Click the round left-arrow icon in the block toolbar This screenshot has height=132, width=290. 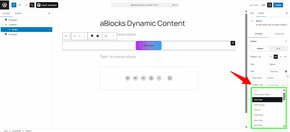(98, 36)
